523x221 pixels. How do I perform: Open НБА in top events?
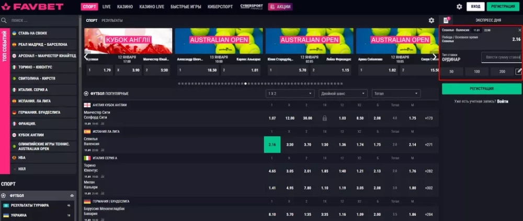pos(44,158)
